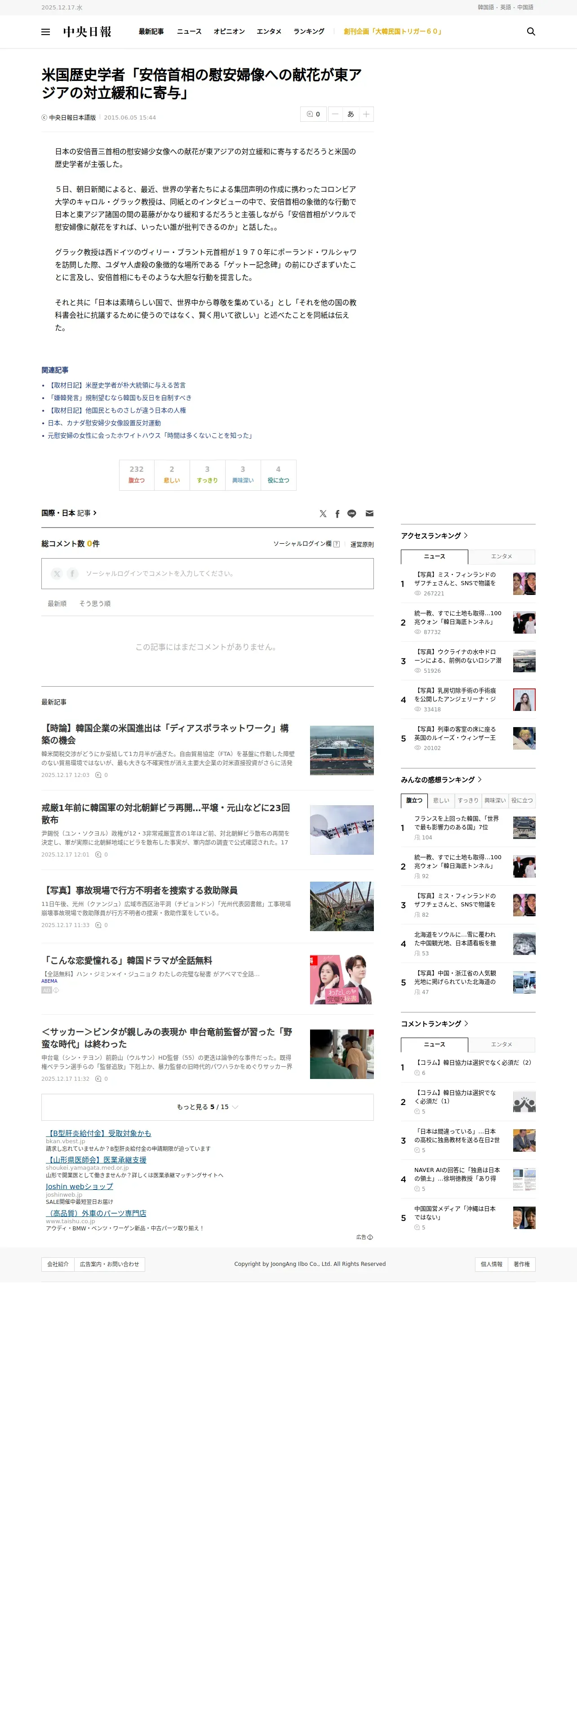Open comment ranking 【コラム】韓日協力は選択でなく必須だ（2）

pyautogui.click(x=473, y=1062)
